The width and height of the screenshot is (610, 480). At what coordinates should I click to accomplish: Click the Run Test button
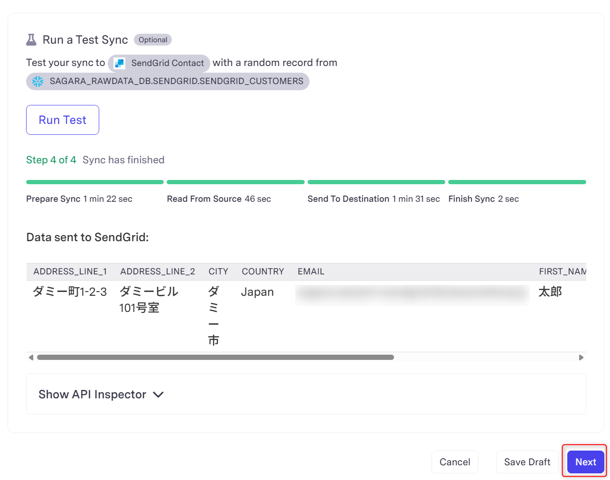click(x=63, y=120)
